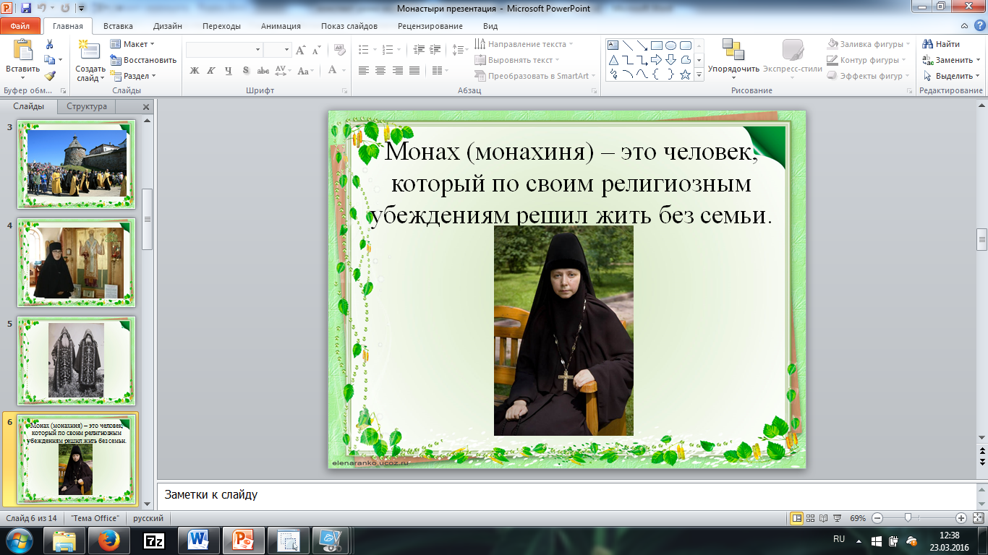This screenshot has height=555, width=988.
Task: Click the Cut scissors icon
Action: tap(49, 45)
